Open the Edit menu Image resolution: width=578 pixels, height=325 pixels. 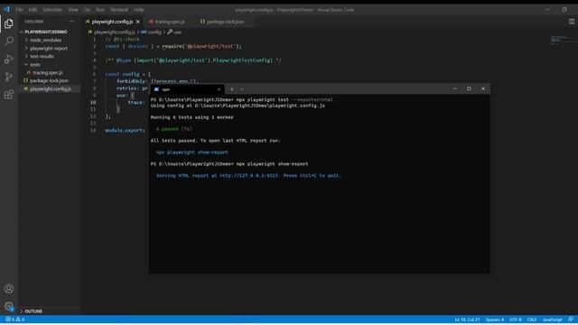33,10
